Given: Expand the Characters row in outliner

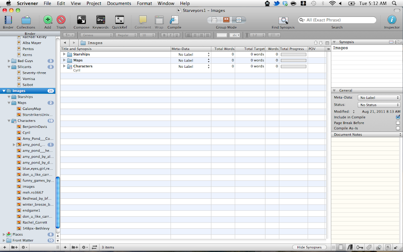Looking at the screenshot, I should [64, 66].
